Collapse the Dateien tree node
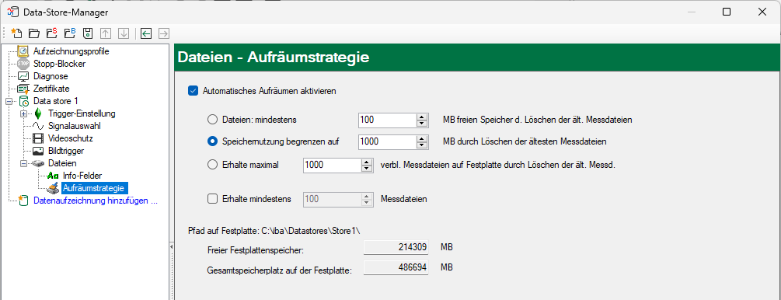Image resolution: width=781 pixels, height=300 pixels. pyautogui.click(x=24, y=163)
